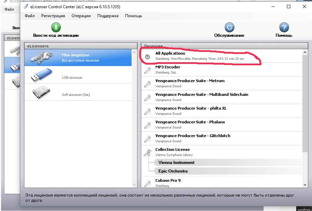Click the Обслуживание button label
The width and height of the screenshot is (312, 211).
pyautogui.click(x=229, y=35)
